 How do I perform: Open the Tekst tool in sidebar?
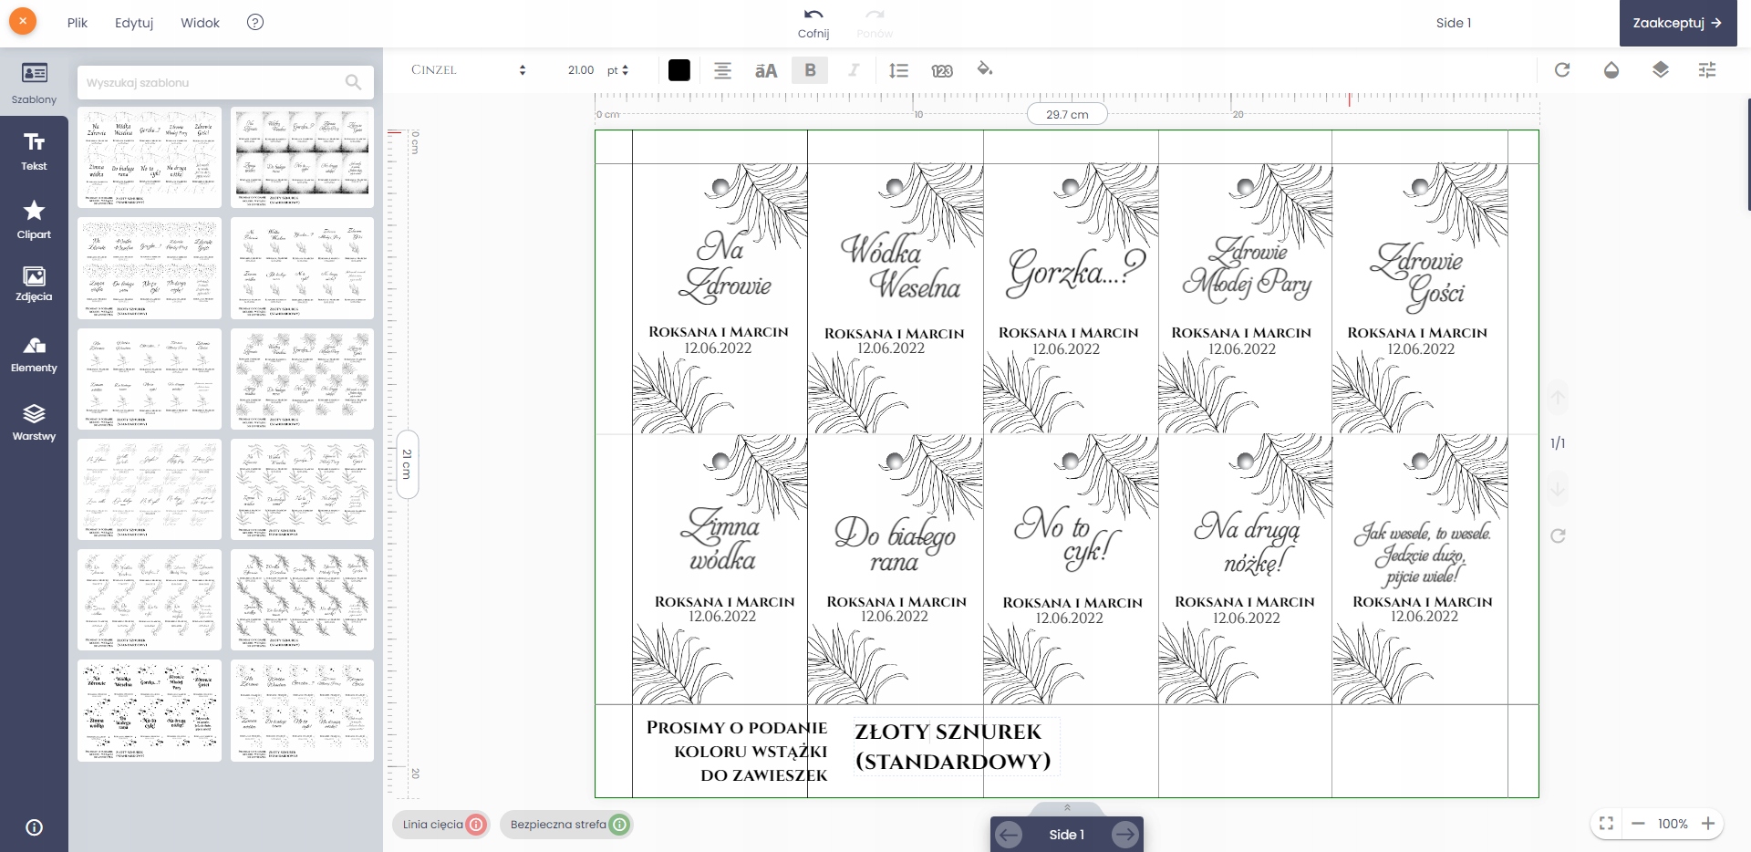click(34, 151)
